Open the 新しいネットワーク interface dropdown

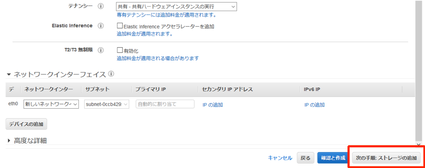(51, 104)
